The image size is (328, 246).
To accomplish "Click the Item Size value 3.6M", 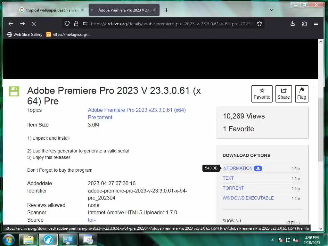I will pyautogui.click(x=94, y=125).
